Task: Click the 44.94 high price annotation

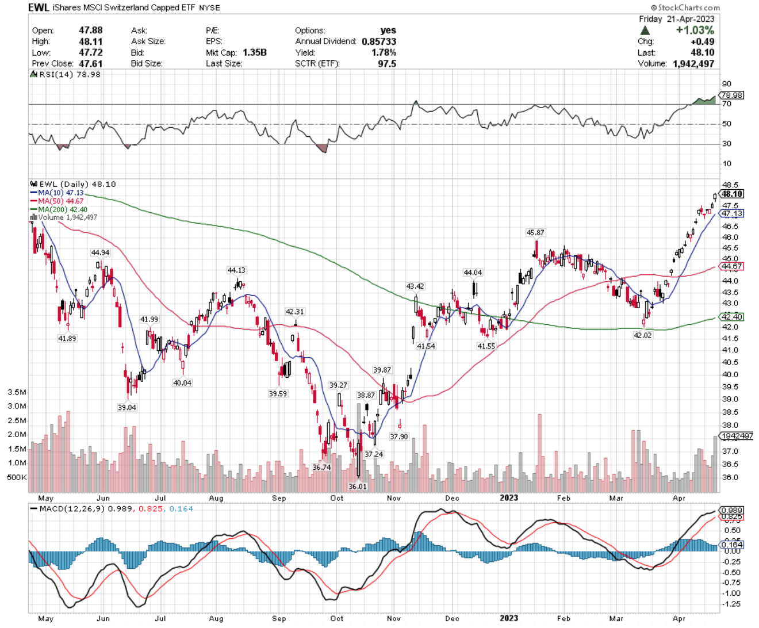Action: point(100,252)
